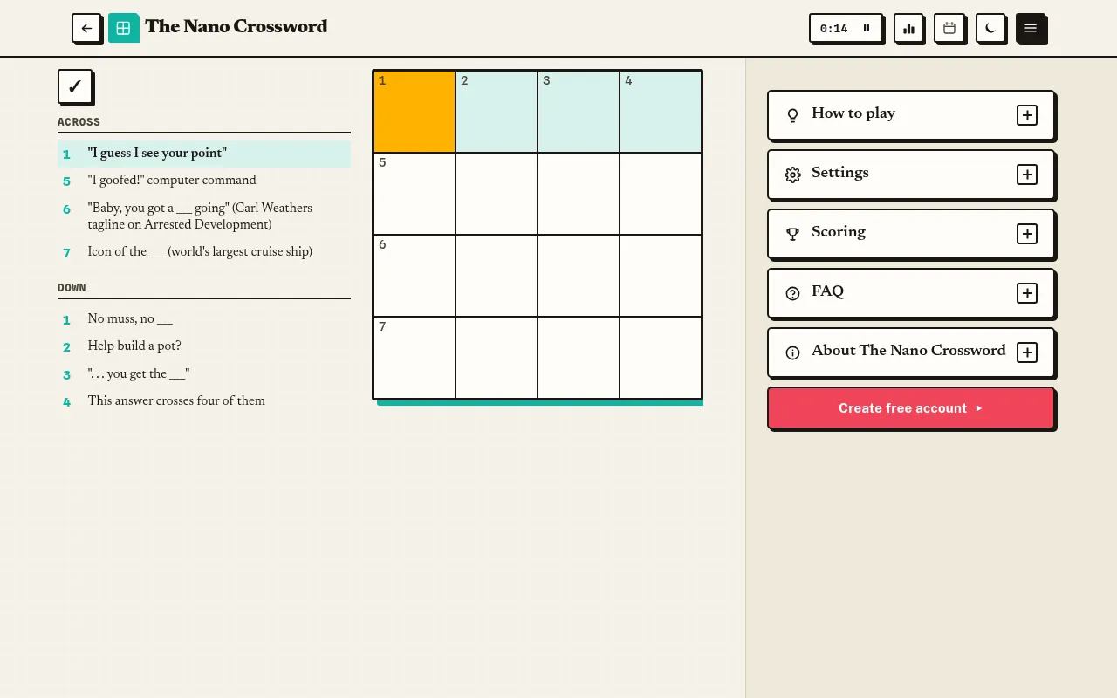Click the back arrow button

tap(86, 28)
